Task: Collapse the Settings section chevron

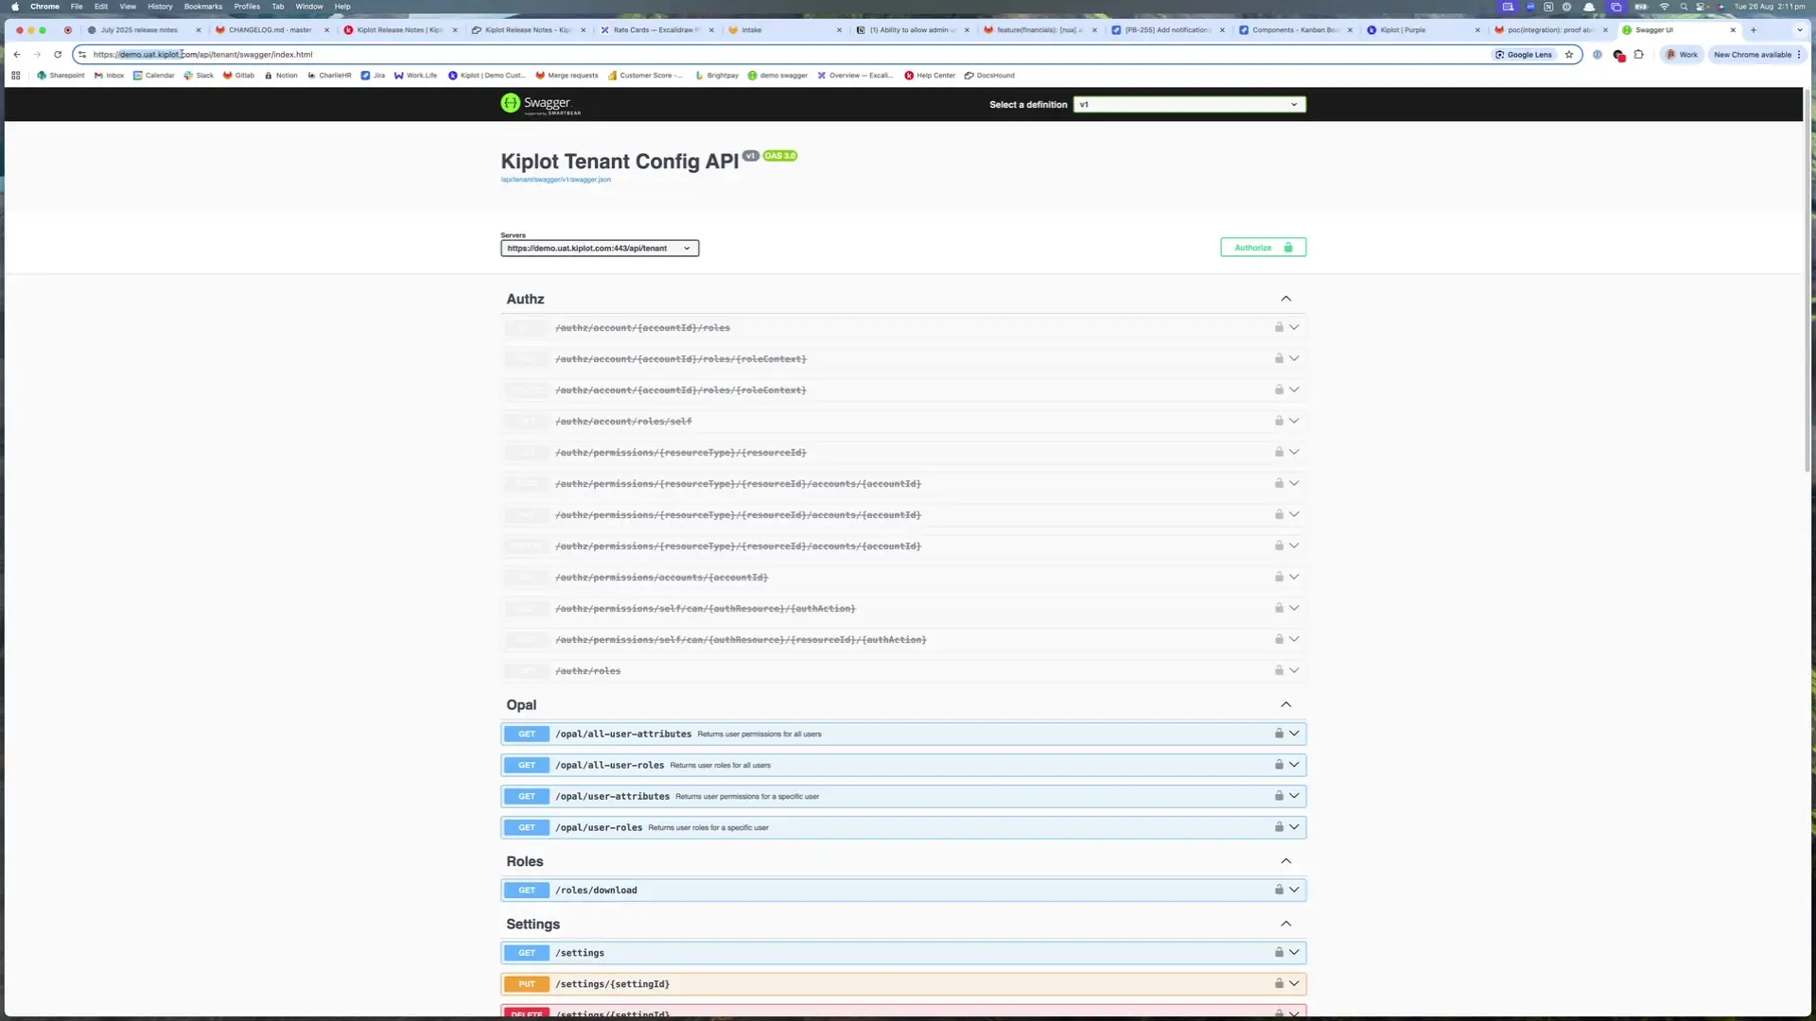Action: click(1285, 924)
